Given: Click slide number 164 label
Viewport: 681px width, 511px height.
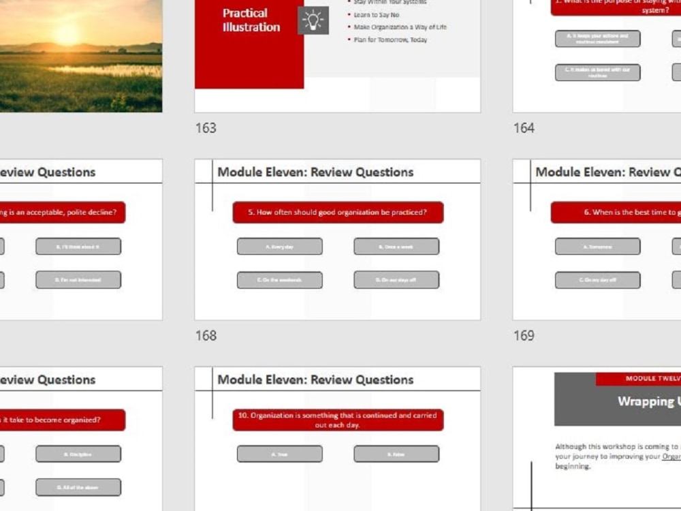Looking at the screenshot, I should [524, 128].
